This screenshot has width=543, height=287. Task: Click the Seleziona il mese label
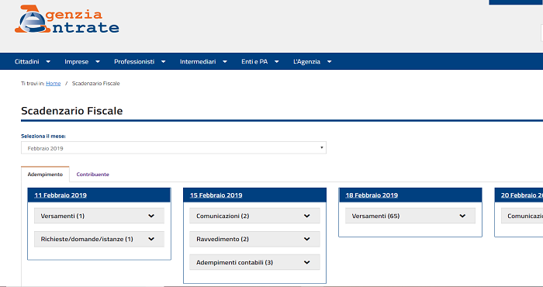pos(43,136)
